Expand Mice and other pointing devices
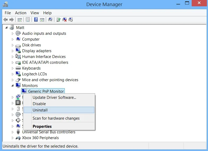208x151 pixels. (12, 80)
